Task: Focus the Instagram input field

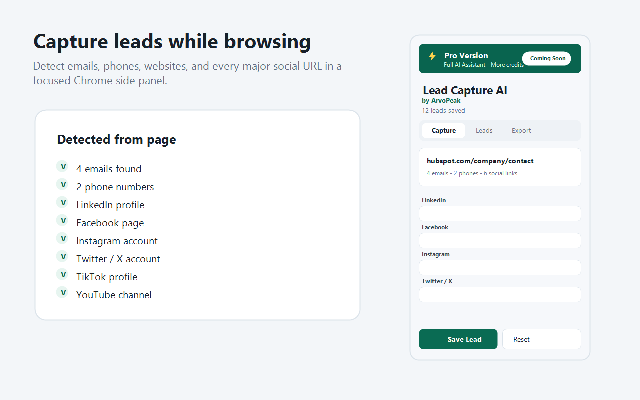Action: pos(500,268)
